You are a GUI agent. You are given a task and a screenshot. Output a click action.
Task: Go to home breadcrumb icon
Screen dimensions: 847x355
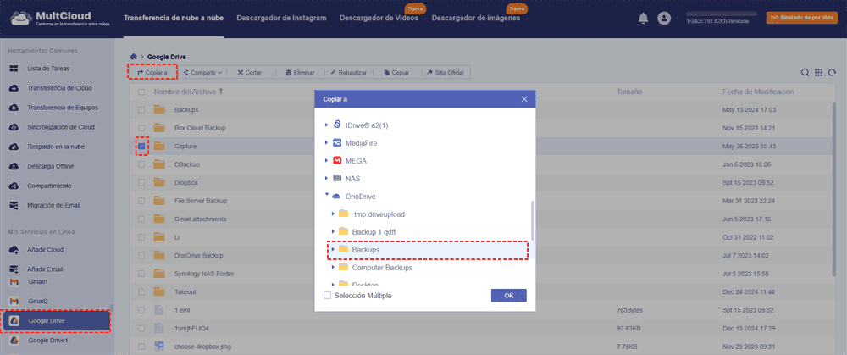click(x=134, y=57)
